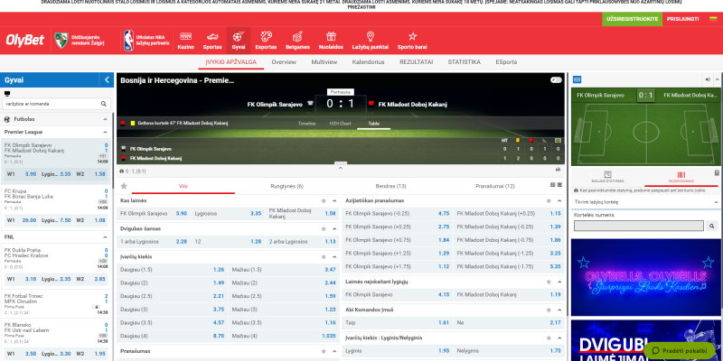This screenshot has width=723, height=361.
Task: Favorite the Azijietiškas pranašumas market star
Action: 549,200
